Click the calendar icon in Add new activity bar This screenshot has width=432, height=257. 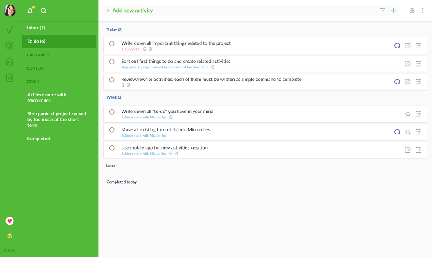(x=382, y=11)
